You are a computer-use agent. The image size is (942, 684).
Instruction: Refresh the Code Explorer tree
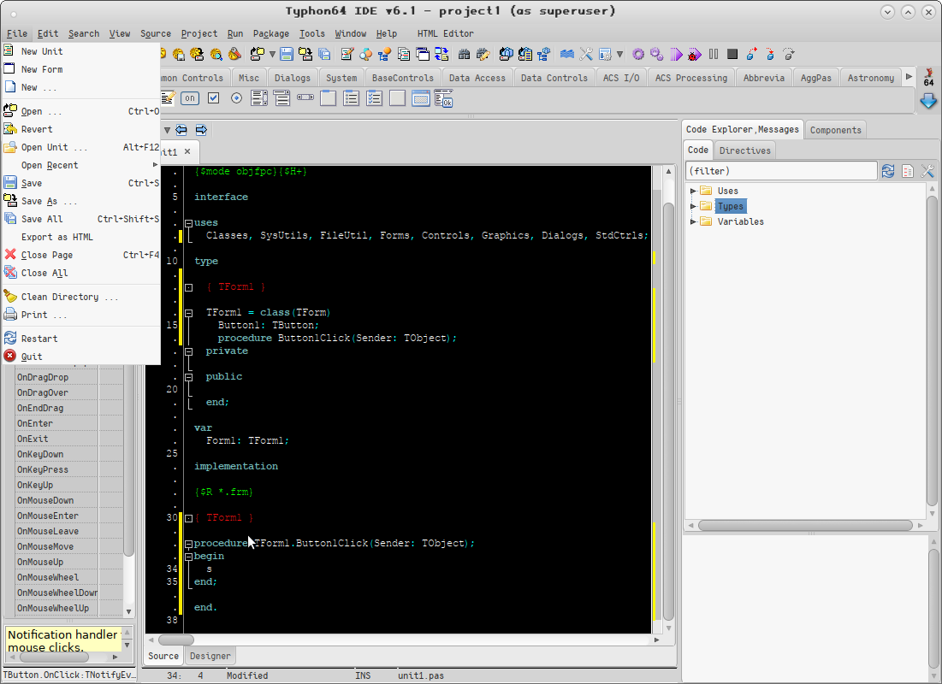(888, 171)
